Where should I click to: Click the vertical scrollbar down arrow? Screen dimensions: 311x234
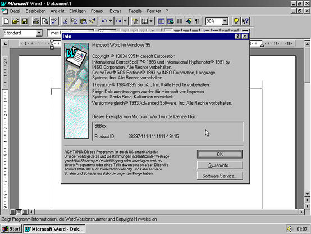tap(307, 194)
